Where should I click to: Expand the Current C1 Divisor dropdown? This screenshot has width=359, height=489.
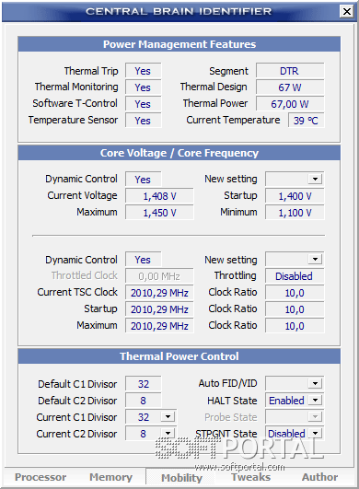[x=168, y=416]
